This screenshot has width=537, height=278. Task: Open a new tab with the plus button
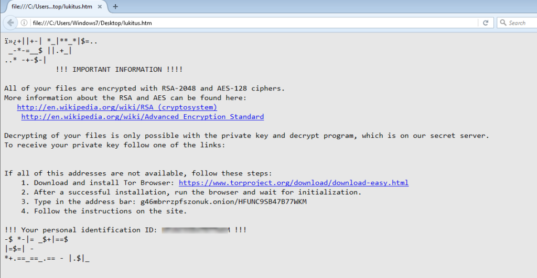(x=115, y=6)
